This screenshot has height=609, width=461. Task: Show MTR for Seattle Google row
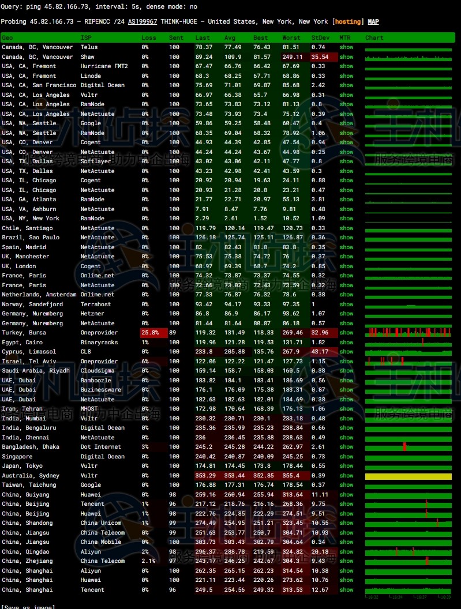click(x=346, y=123)
